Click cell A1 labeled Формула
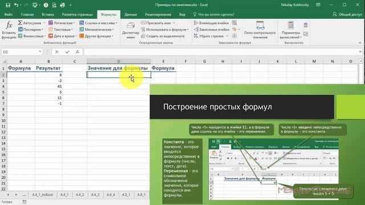The image size is (365, 205). coord(21,68)
